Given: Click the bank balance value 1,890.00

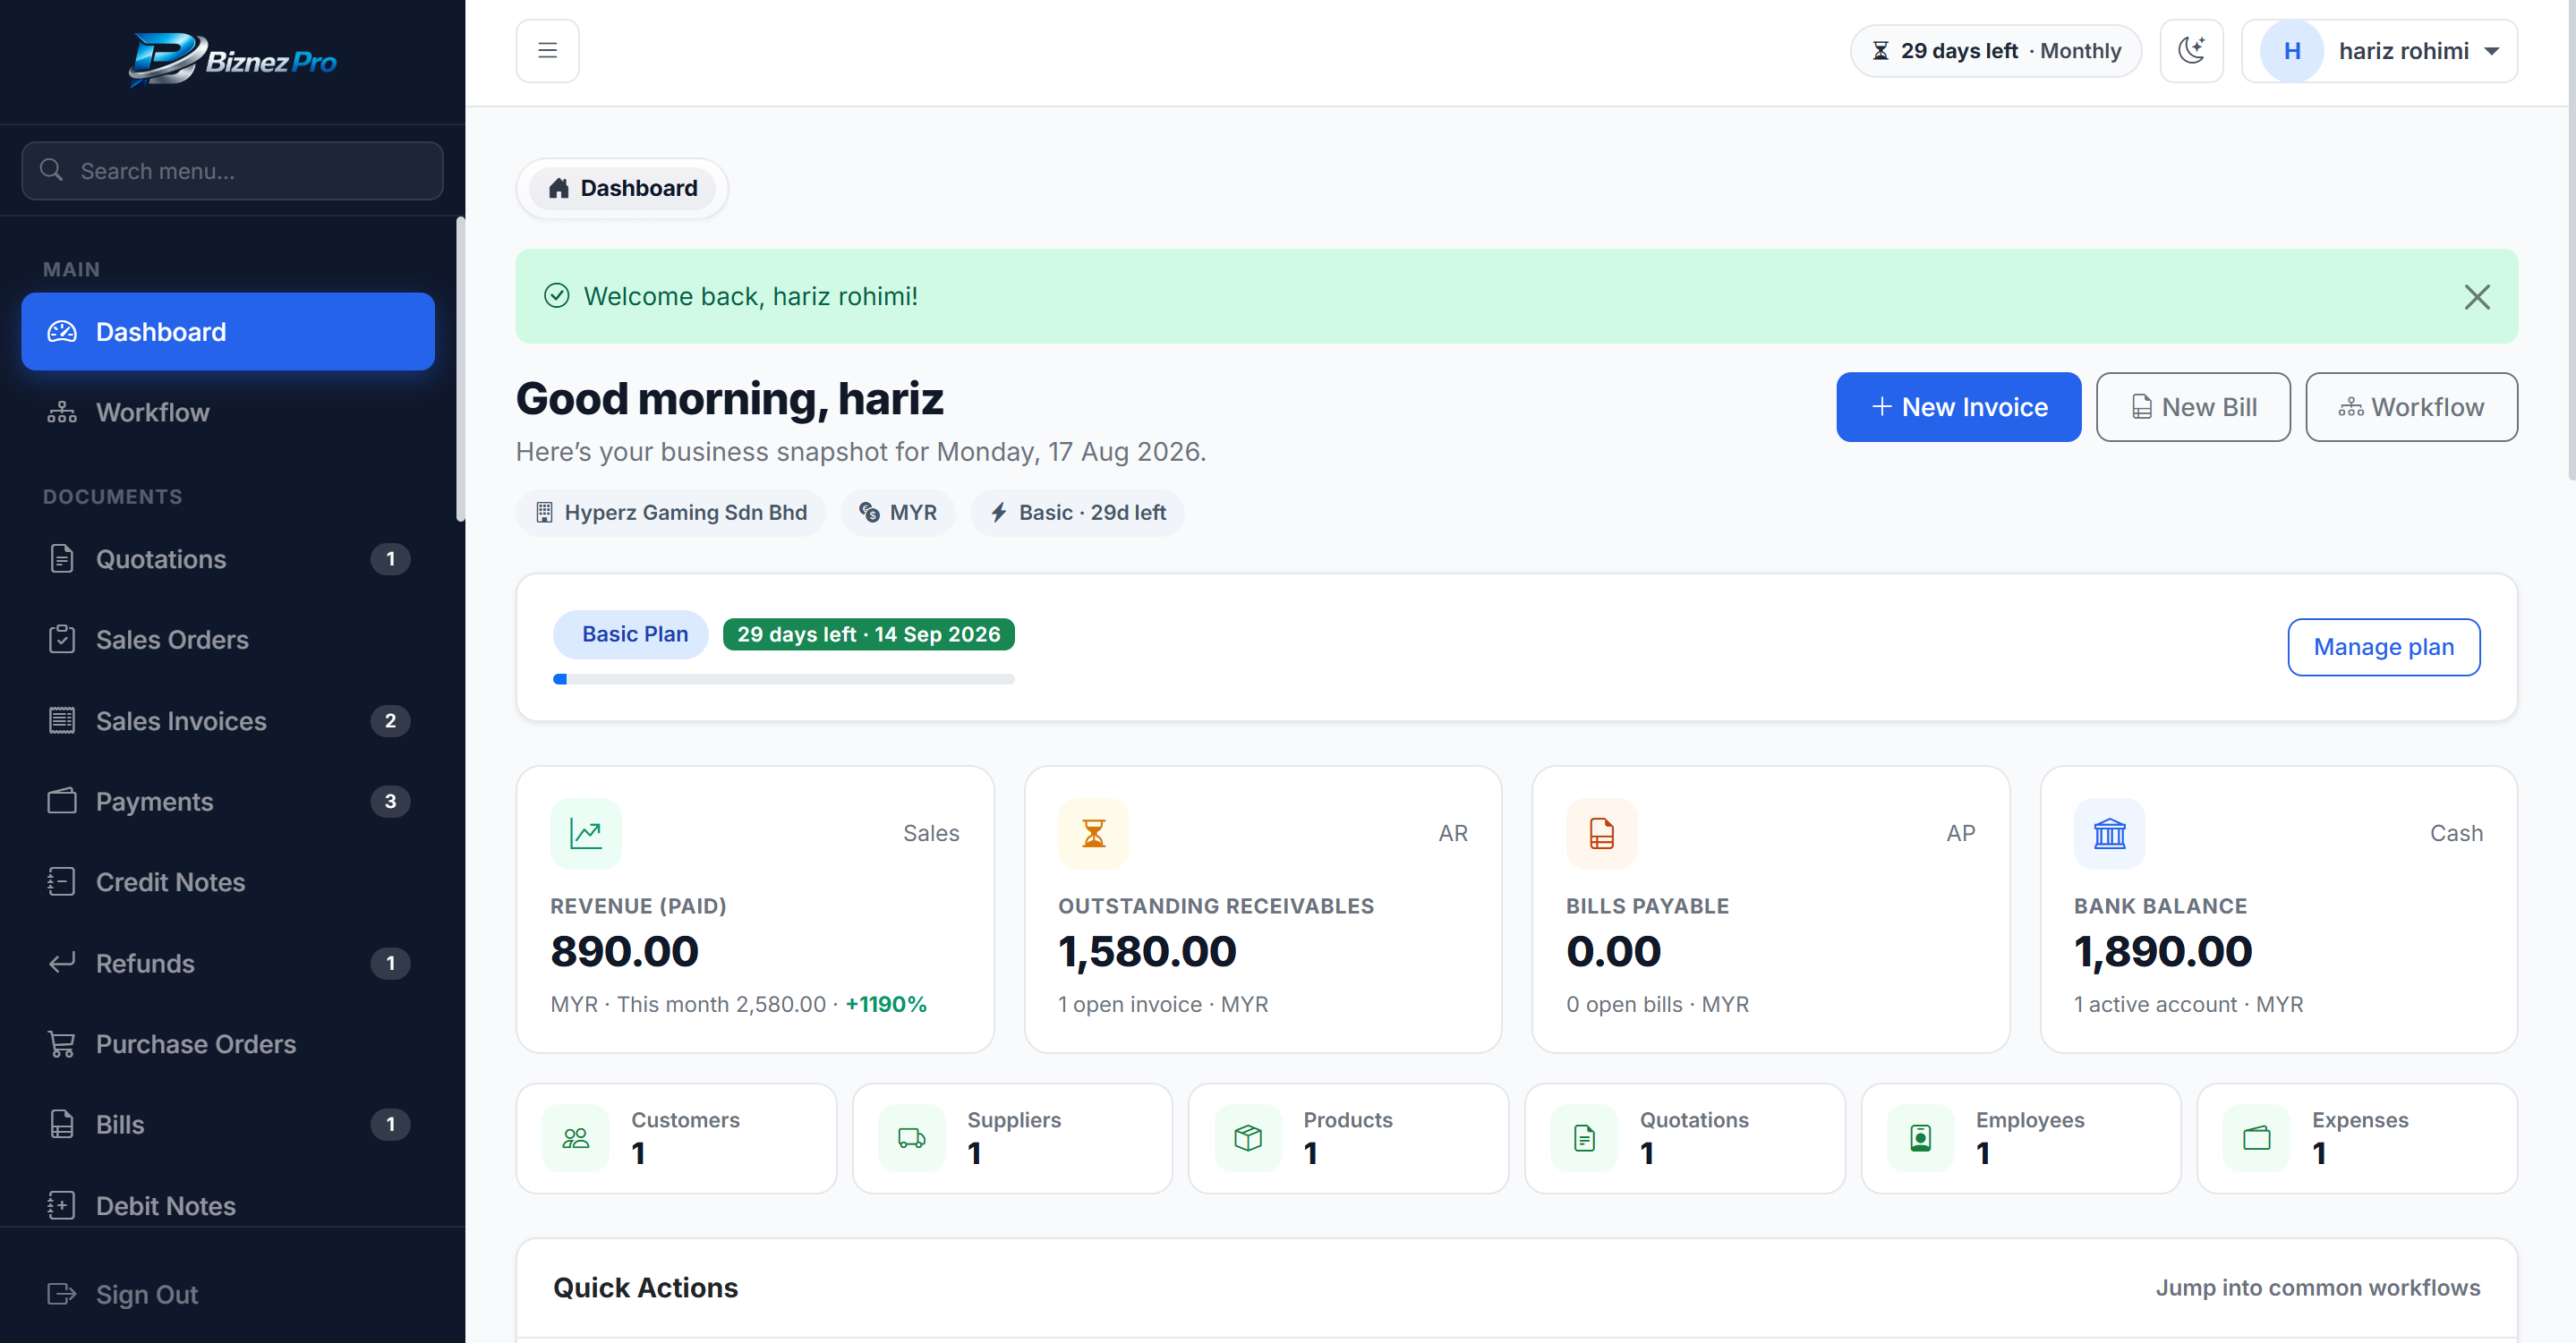Looking at the screenshot, I should (x=2163, y=950).
